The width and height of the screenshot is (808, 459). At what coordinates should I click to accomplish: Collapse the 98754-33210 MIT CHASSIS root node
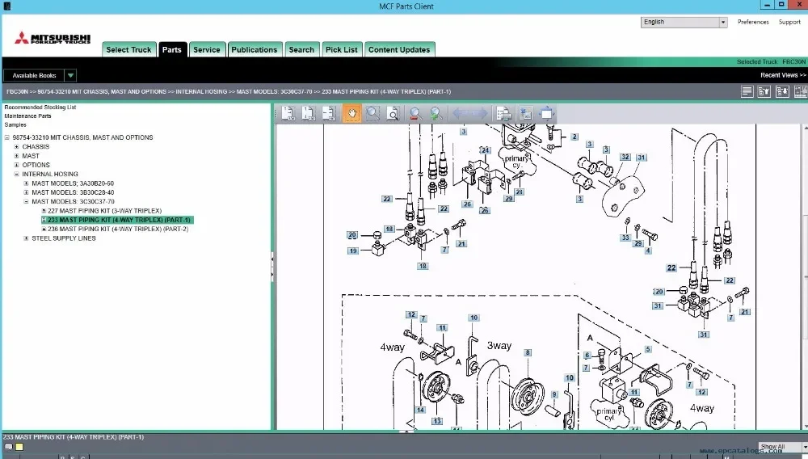click(x=7, y=137)
